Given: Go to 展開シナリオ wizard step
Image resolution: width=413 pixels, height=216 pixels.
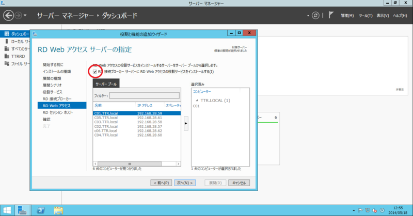Looking at the screenshot, I should (52, 85).
